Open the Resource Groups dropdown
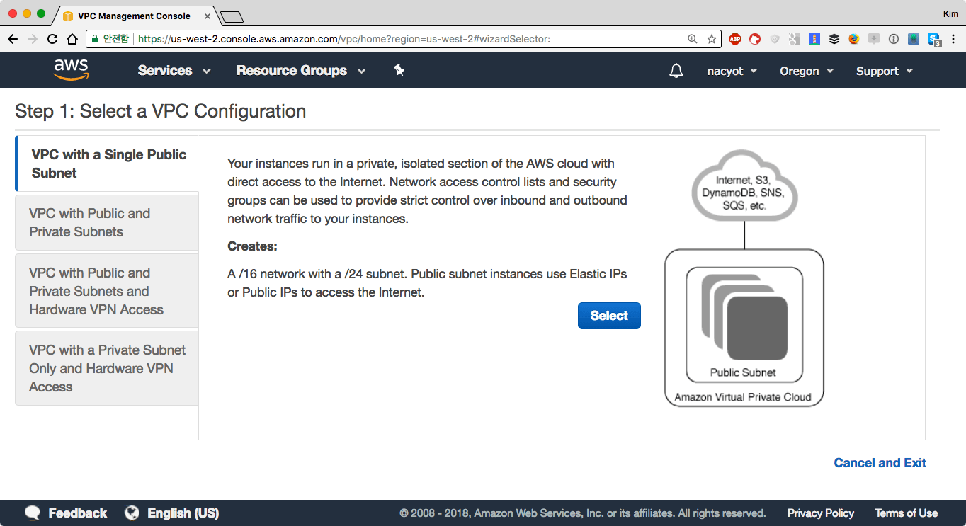 tap(301, 71)
